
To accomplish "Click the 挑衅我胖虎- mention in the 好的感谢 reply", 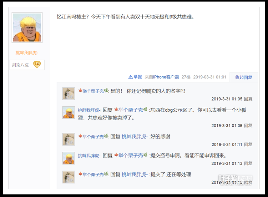I will 135,137.
